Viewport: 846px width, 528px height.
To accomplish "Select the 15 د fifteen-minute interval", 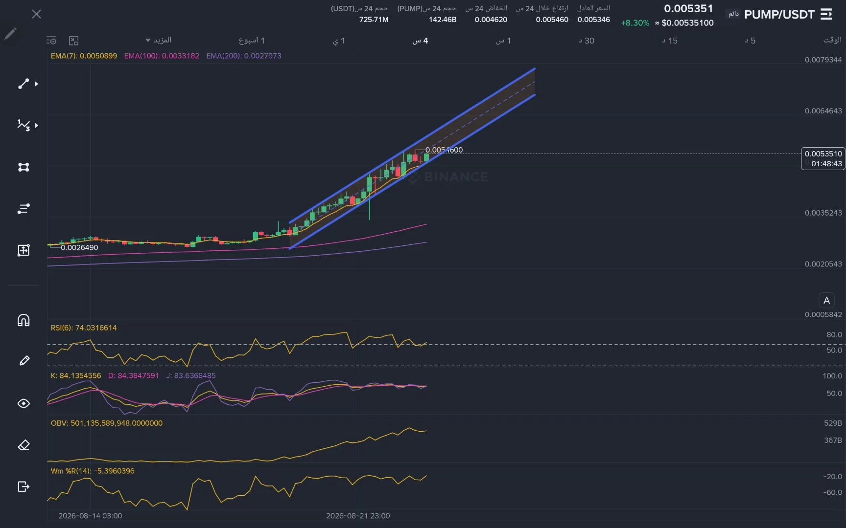I will pos(669,41).
